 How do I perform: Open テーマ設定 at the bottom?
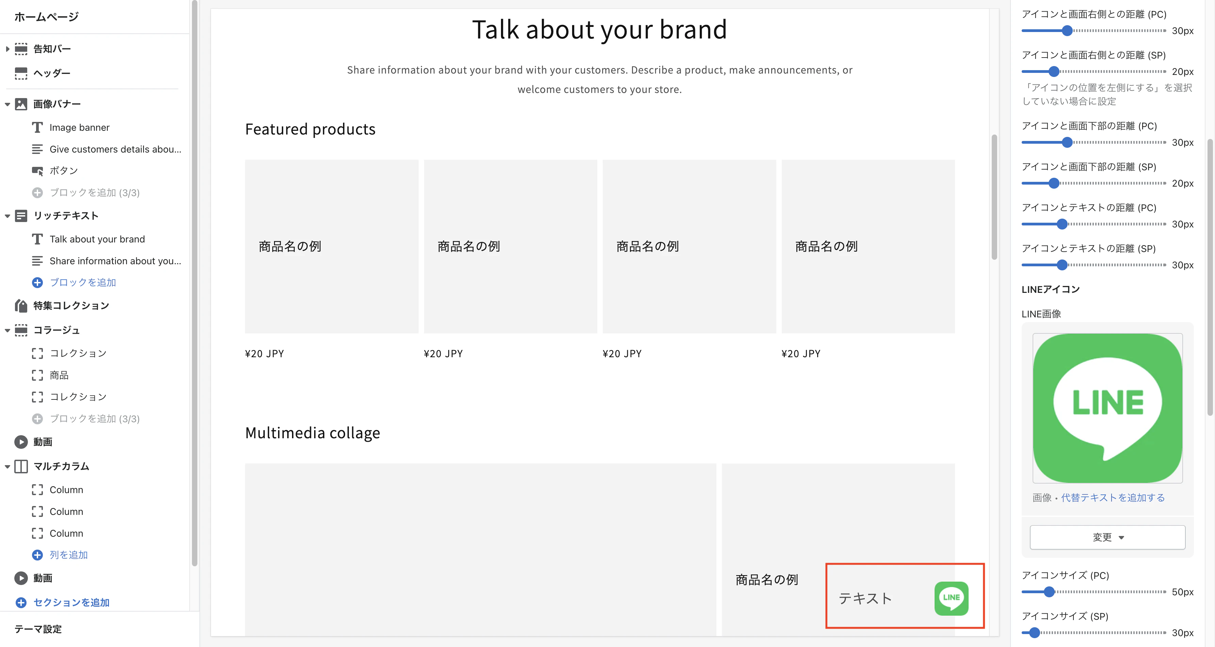38,629
